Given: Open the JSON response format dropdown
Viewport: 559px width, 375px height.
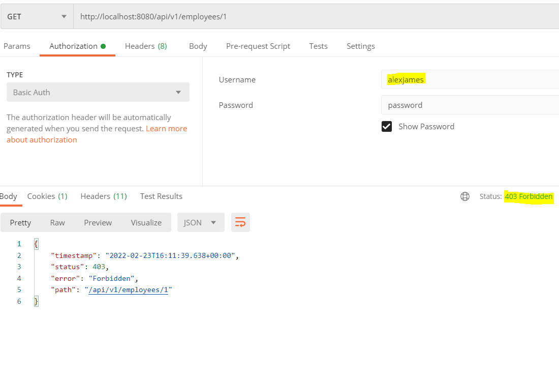Looking at the screenshot, I should point(201,222).
